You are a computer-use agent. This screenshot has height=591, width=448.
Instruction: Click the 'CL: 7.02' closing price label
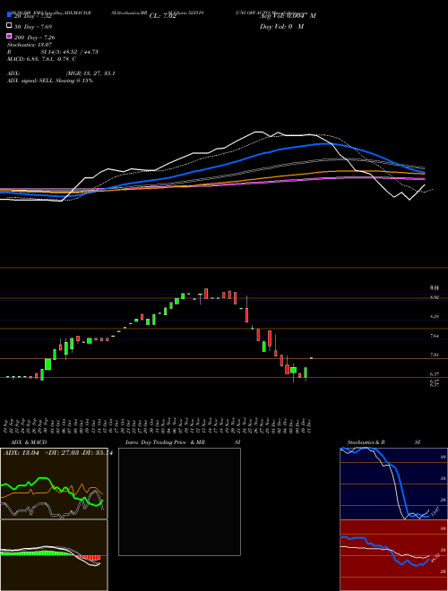(162, 16)
